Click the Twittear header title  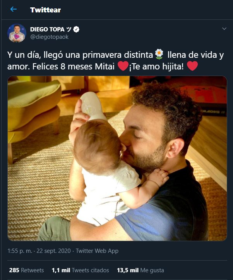click(45, 10)
